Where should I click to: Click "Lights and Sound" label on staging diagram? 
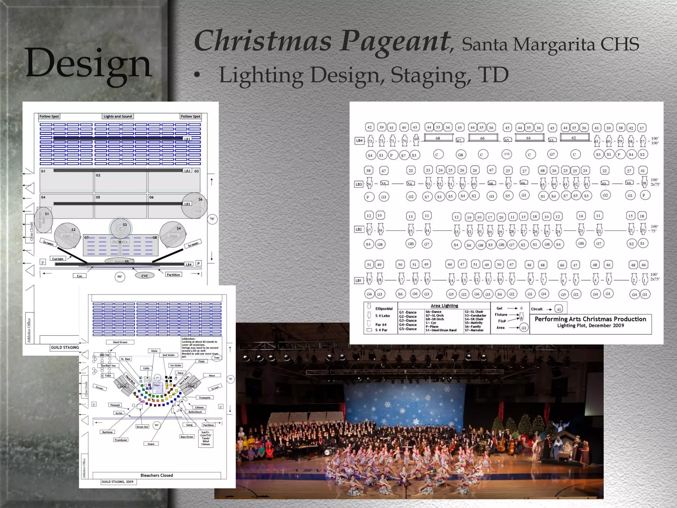(118, 116)
